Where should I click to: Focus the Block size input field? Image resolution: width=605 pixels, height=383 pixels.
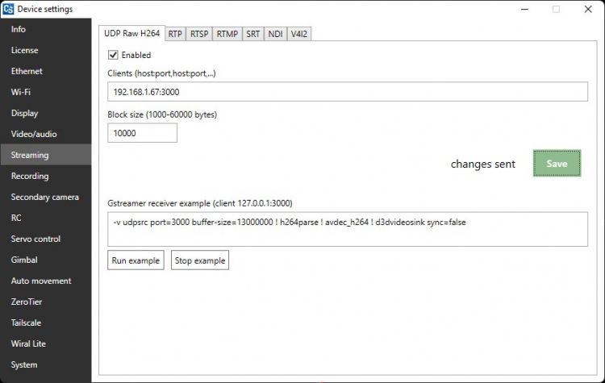point(142,133)
